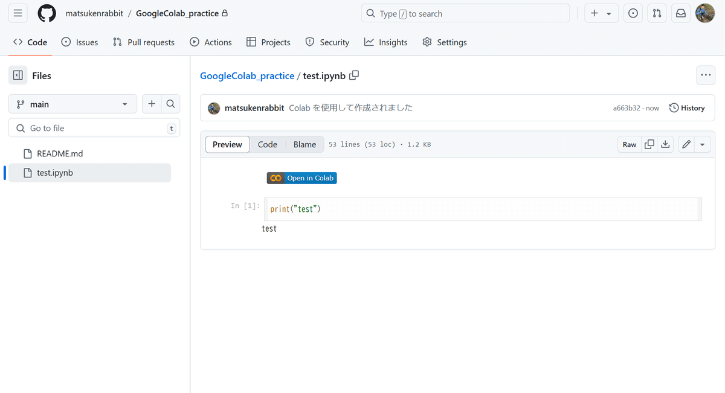Expand the main branch selector

(72, 103)
